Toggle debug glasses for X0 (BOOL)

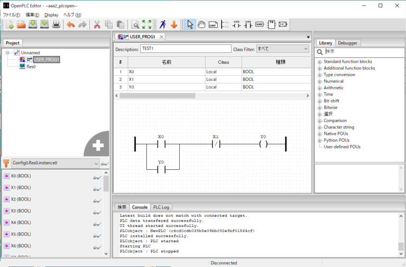[97, 176]
